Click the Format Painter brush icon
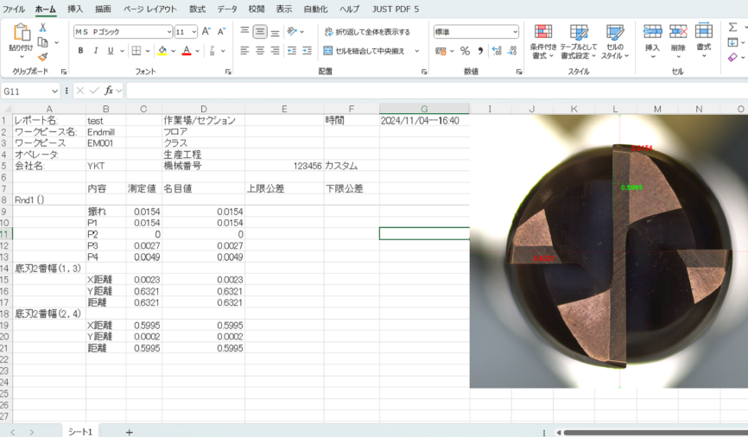The width and height of the screenshot is (748, 437). [42, 56]
